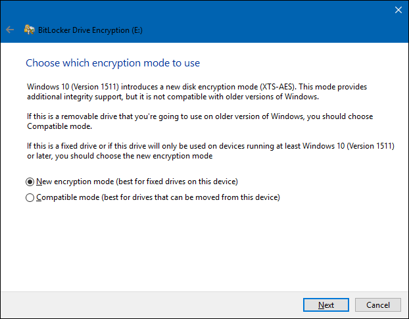Go back using the left arrow
The image size is (409, 319).
[9, 30]
